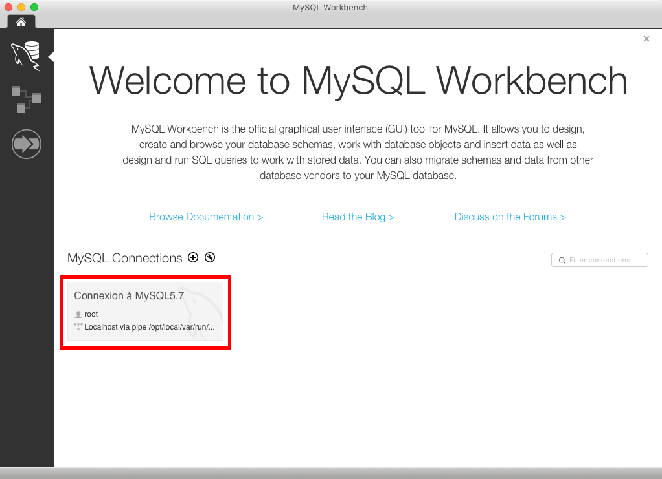The width and height of the screenshot is (662, 479).
Task: Click the Welcome to MySQL Workbench heading
Action: pyautogui.click(x=358, y=80)
